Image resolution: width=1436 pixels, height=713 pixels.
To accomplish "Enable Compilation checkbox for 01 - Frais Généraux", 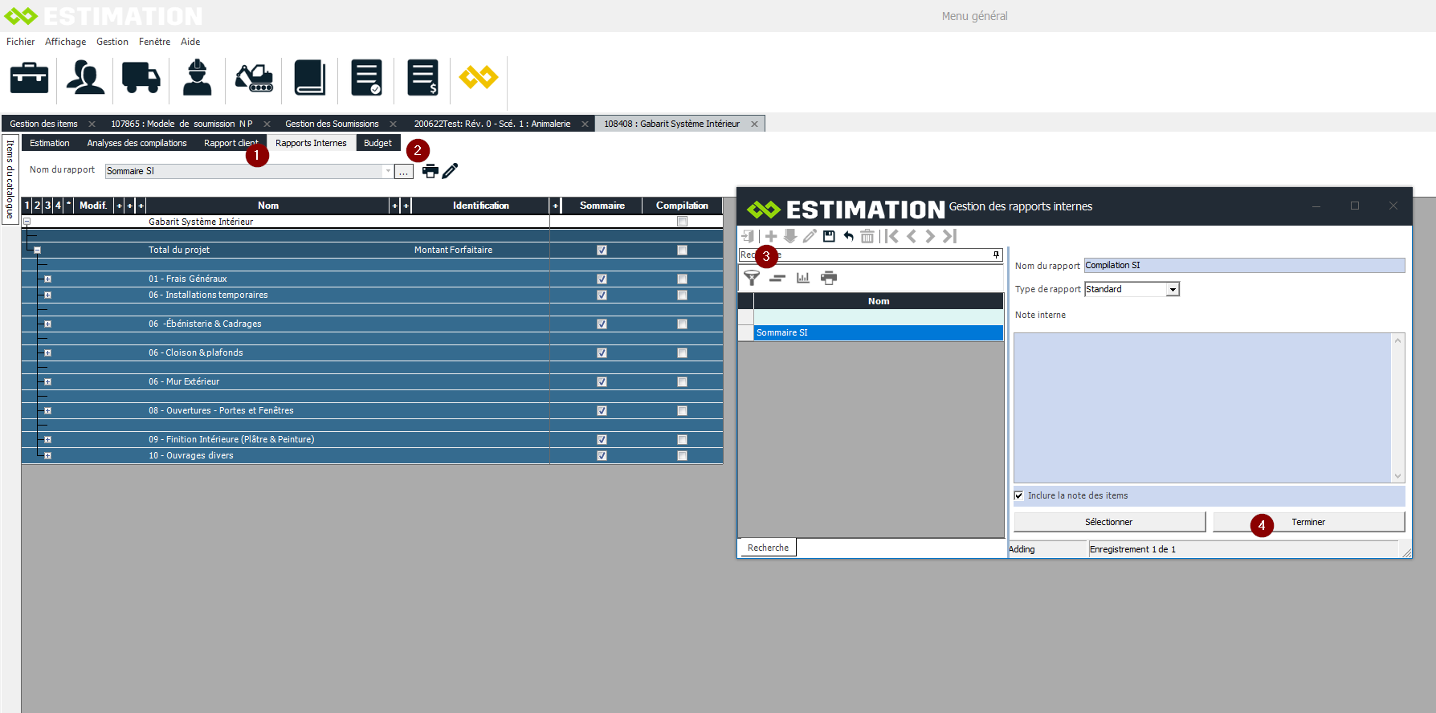I will [x=682, y=279].
